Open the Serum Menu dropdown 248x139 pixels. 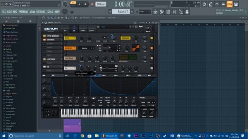(141, 27)
